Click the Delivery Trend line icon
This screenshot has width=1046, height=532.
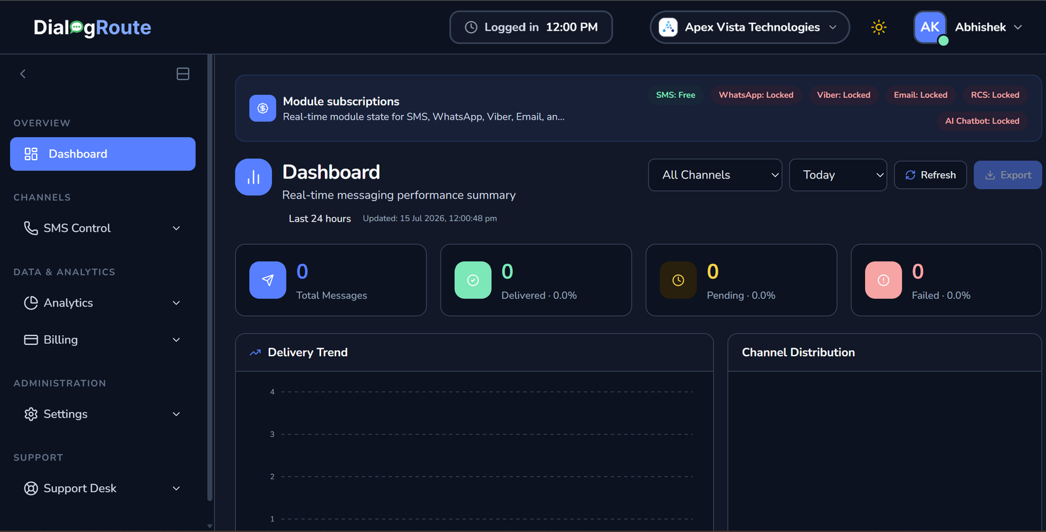(255, 353)
